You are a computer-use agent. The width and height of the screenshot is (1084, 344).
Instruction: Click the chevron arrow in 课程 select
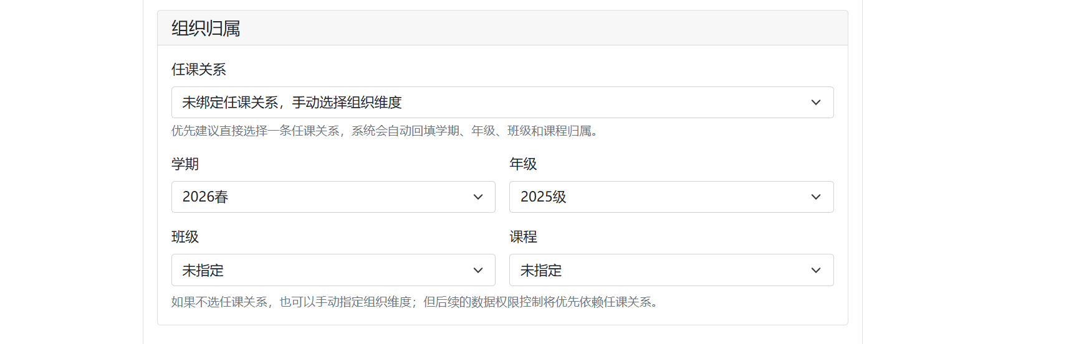coord(816,271)
